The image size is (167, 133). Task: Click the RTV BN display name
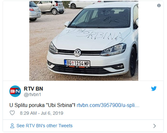[x=33, y=89]
